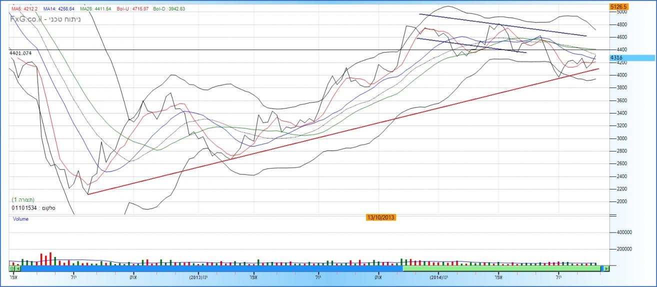Click the left scroll arrow on timeline bar
The width and height of the screenshot is (657, 287).
pyautogui.click(x=17, y=268)
